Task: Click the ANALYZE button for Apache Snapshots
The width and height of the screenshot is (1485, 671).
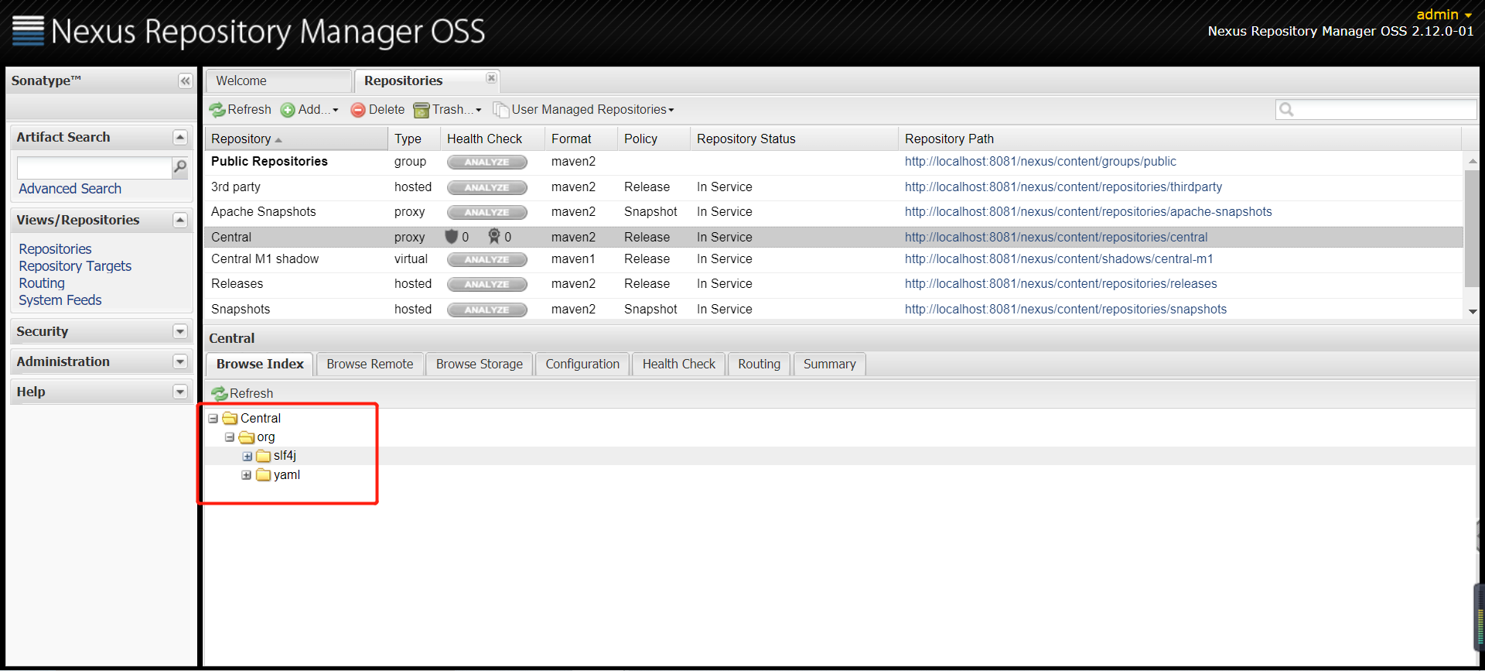Action: [x=486, y=212]
